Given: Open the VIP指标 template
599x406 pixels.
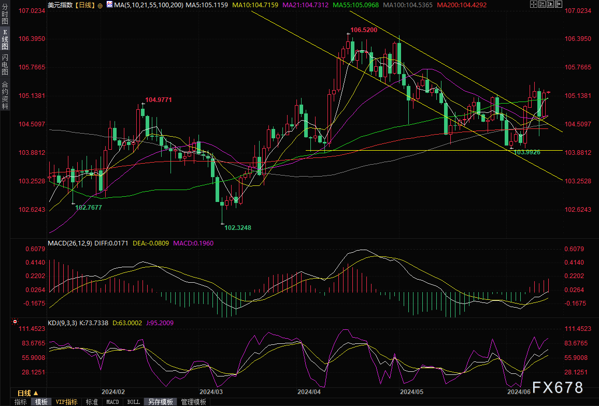Looking at the screenshot, I should click(x=66, y=402).
